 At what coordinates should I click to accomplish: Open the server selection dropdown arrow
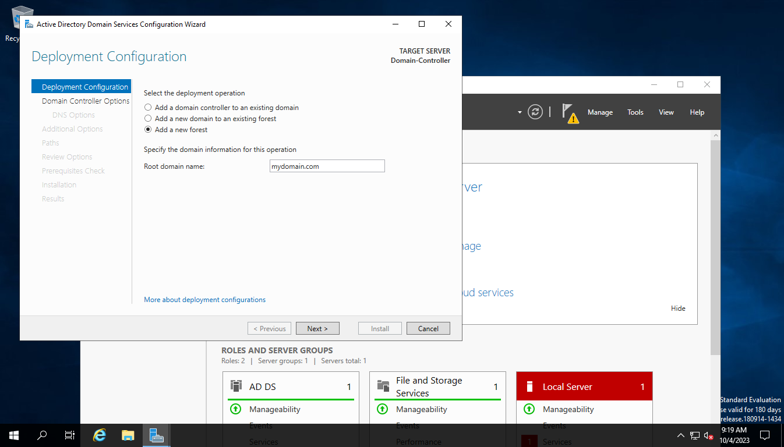520,112
